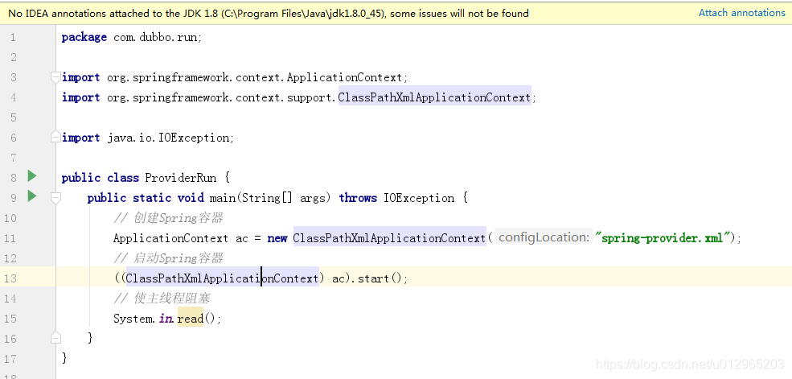Click the args parameter in main
Image resolution: width=792 pixels, height=379 pixels.
[312, 199]
